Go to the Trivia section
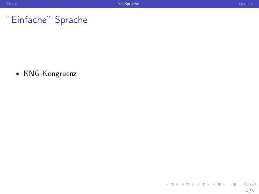Viewport: 259px width, 194px height. (11, 4)
